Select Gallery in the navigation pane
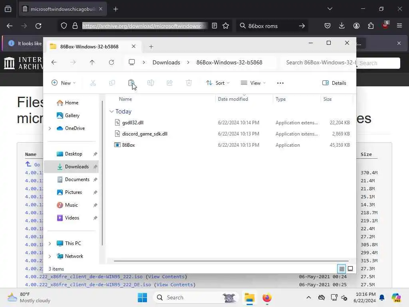Image resolution: width=409 pixels, height=307 pixels. pyautogui.click(x=71, y=116)
